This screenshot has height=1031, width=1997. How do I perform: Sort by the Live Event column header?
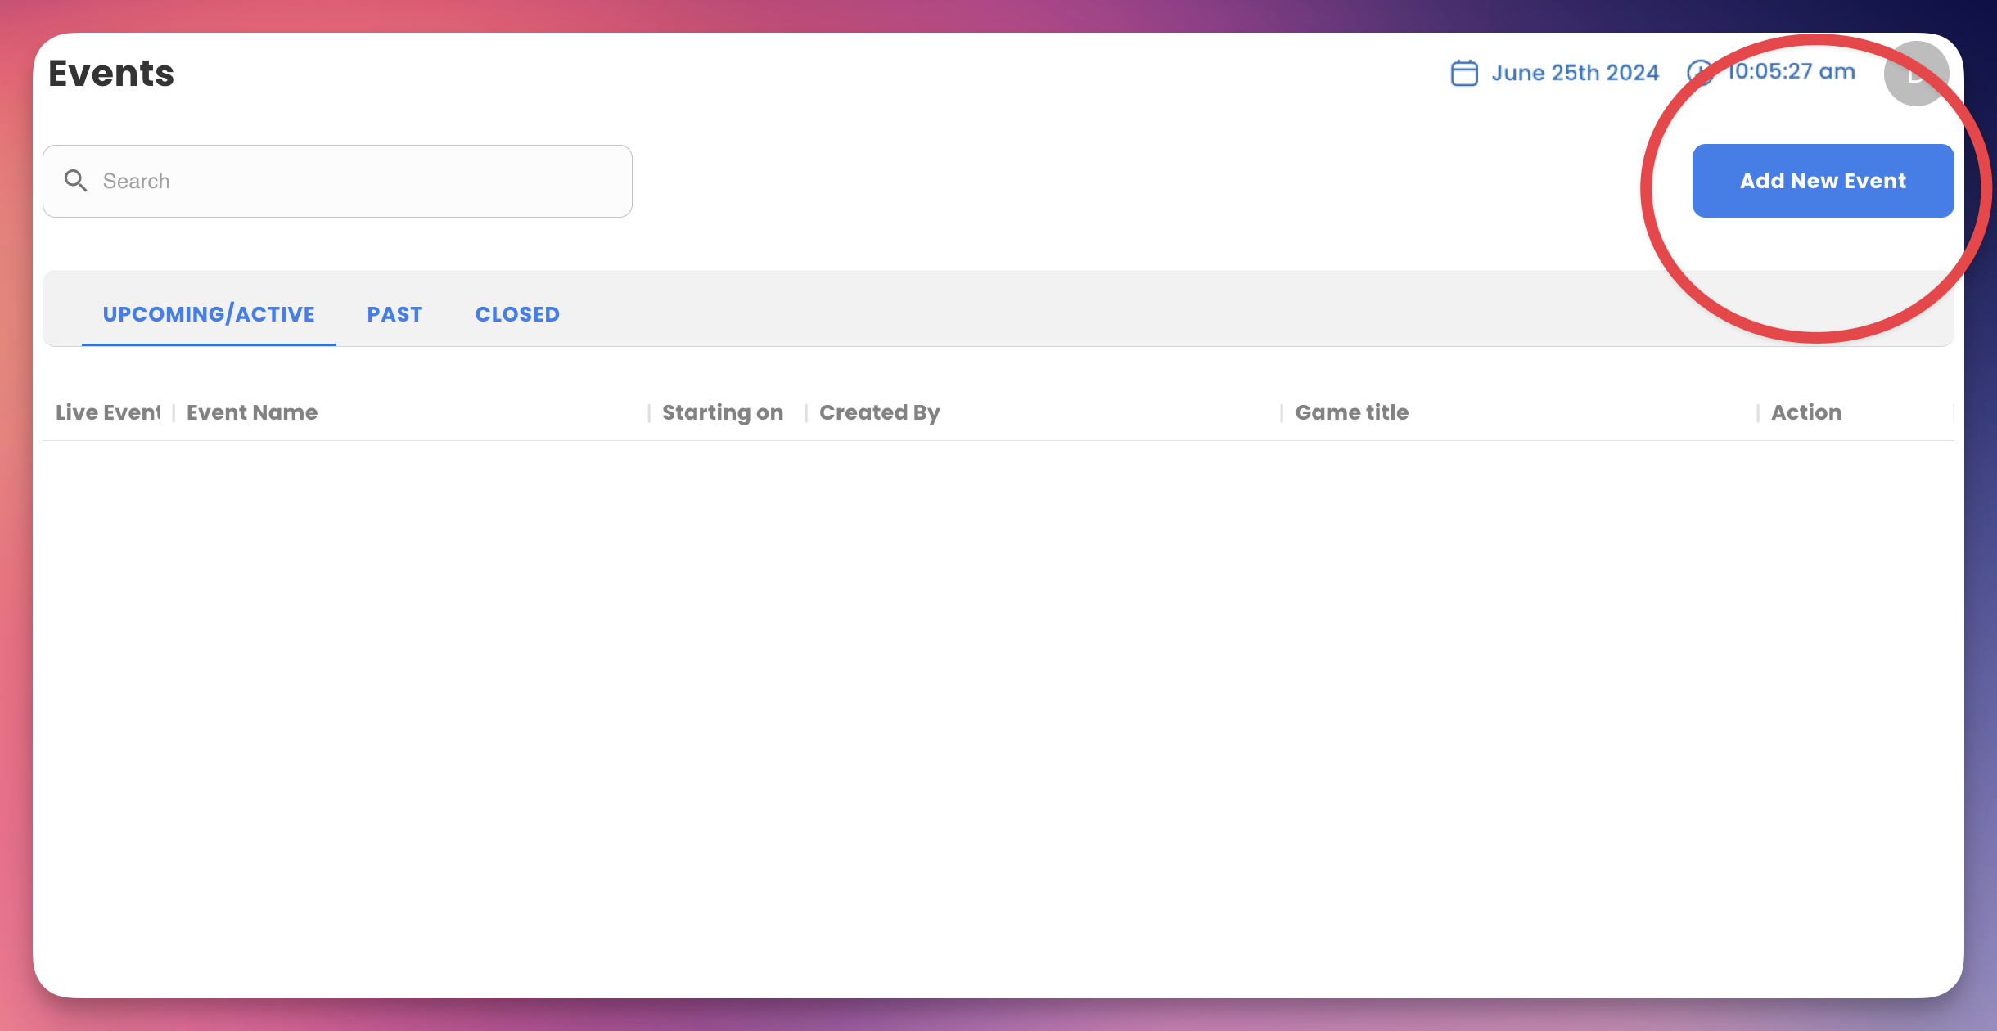click(x=107, y=412)
